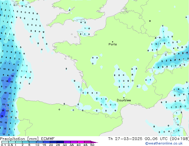Select the 25–30 mm legend color swatch
This screenshot has height=146, width=189.
click(60, 142)
